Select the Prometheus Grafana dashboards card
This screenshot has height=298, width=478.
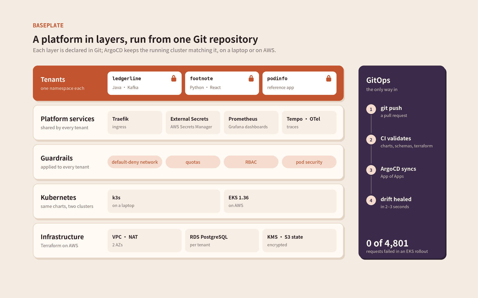coord(251,122)
